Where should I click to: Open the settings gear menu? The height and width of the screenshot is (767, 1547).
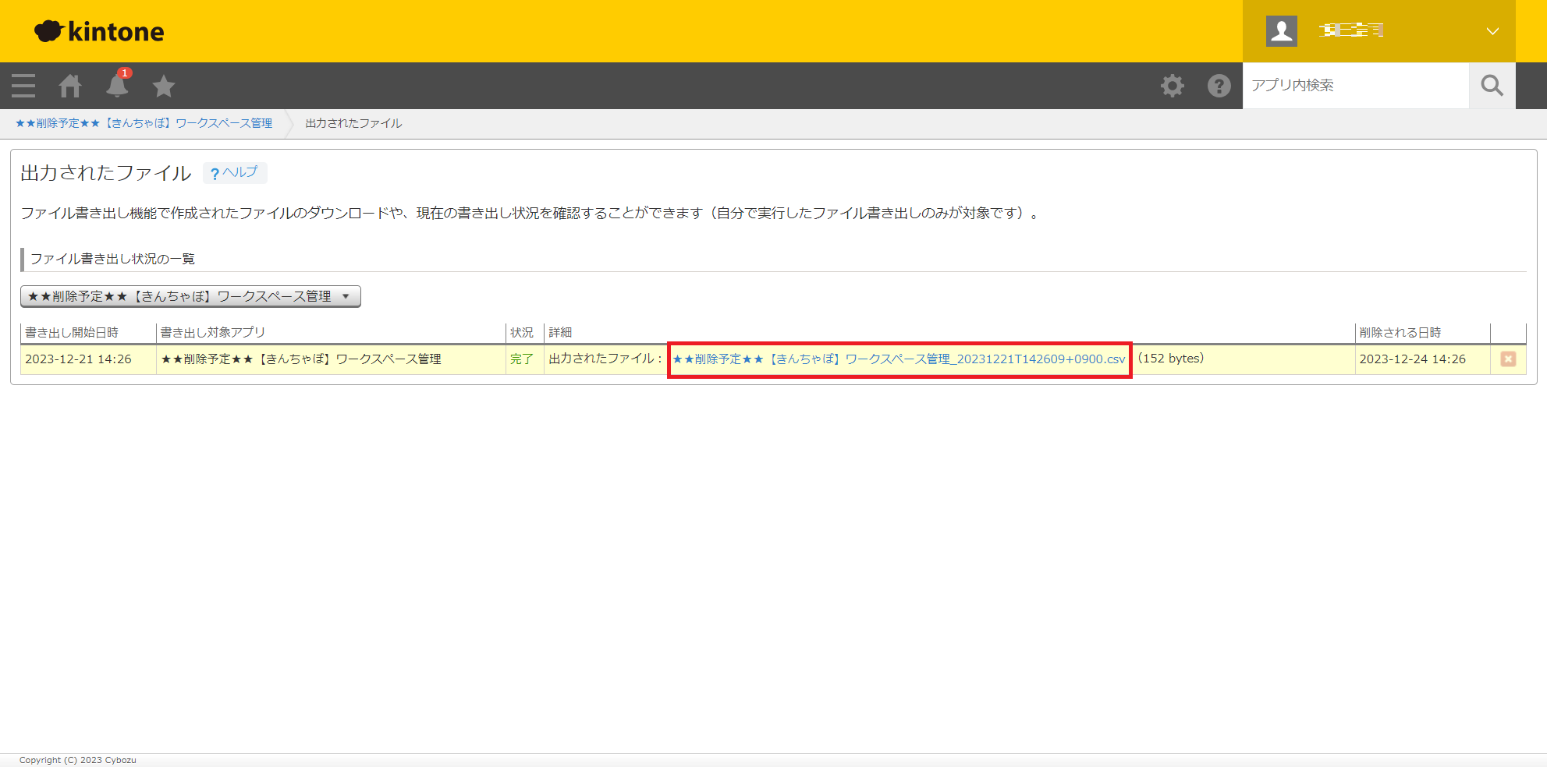point(1172,86)
